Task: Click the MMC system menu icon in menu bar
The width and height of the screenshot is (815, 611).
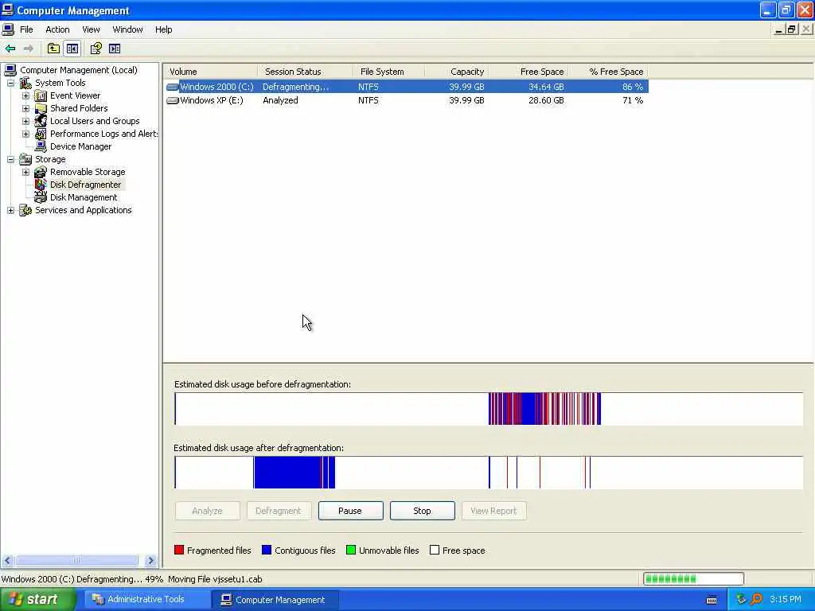Action: pos(8,29)
